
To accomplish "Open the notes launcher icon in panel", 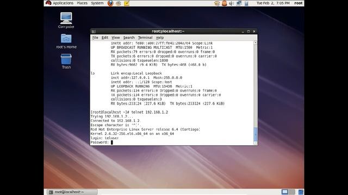I will click(x=127, y=3).
